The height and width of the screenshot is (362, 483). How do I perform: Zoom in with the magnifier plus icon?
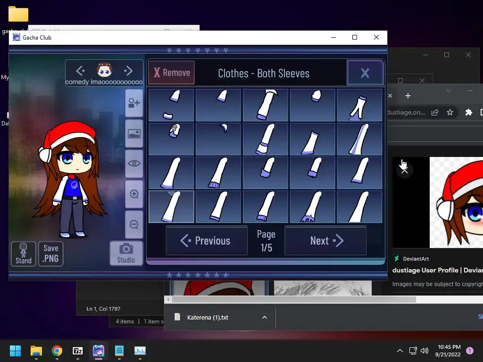coord(134,194)
